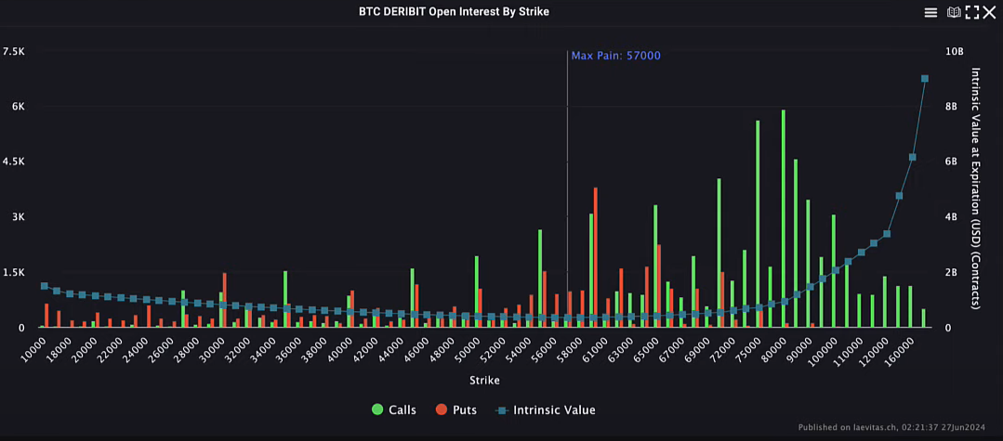Screen dimensions: 1003x441
Task: Click the 10B right axis label
Action: pos(954,51)
